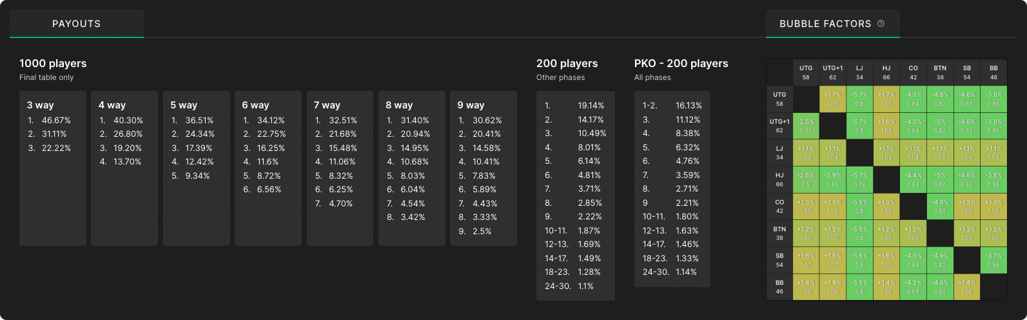Click the CO row versus BTN cell 0.83

(x=940, y=207)
